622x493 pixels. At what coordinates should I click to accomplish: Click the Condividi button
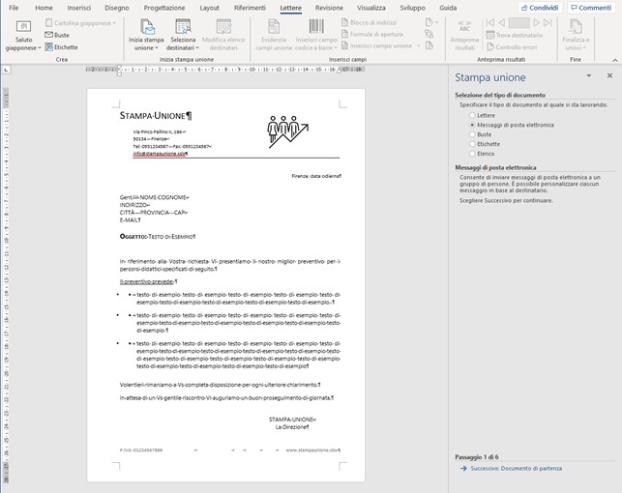point(540,8)
